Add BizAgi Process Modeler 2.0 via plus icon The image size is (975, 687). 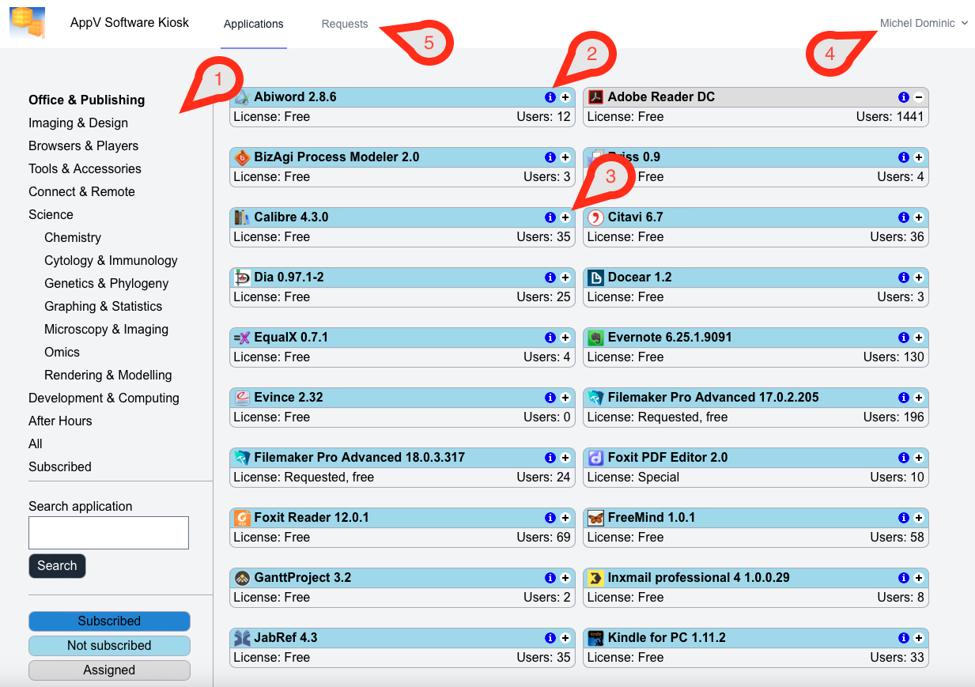tap(565, 157)
